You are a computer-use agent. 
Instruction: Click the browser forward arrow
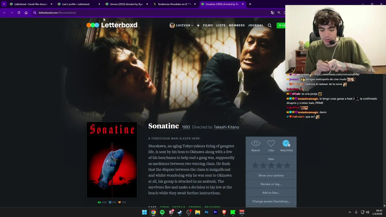point(11,13)
